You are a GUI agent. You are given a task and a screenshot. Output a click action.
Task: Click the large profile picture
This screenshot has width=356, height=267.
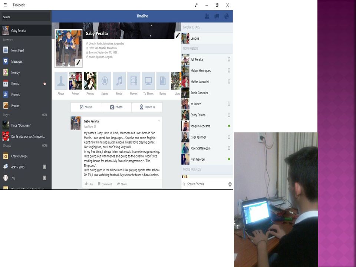(x=69, y=48)
